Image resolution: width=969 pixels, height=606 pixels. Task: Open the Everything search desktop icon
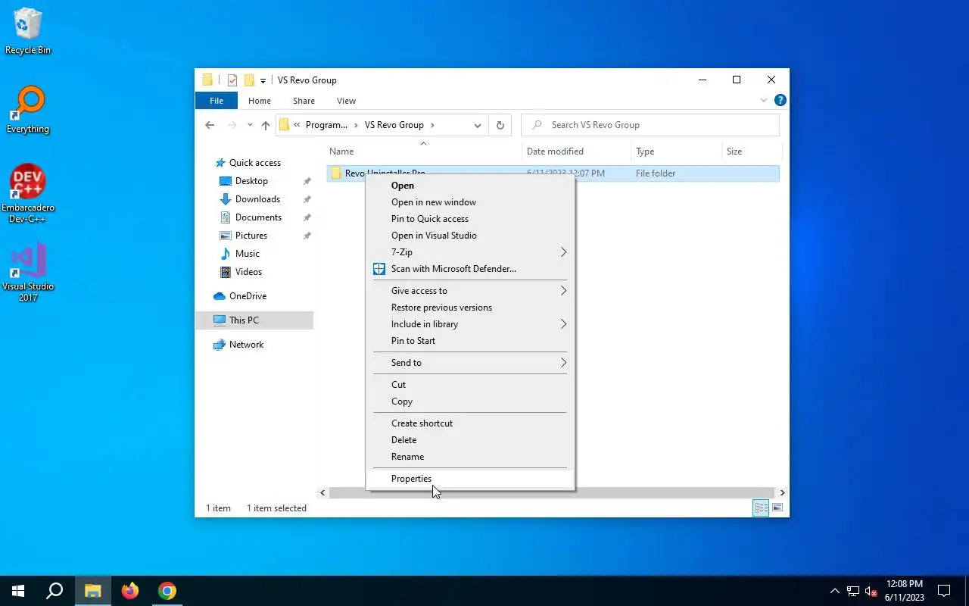pos(28,110)
